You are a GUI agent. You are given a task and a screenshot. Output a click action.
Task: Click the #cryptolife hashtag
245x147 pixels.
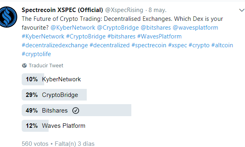point(36,54)
